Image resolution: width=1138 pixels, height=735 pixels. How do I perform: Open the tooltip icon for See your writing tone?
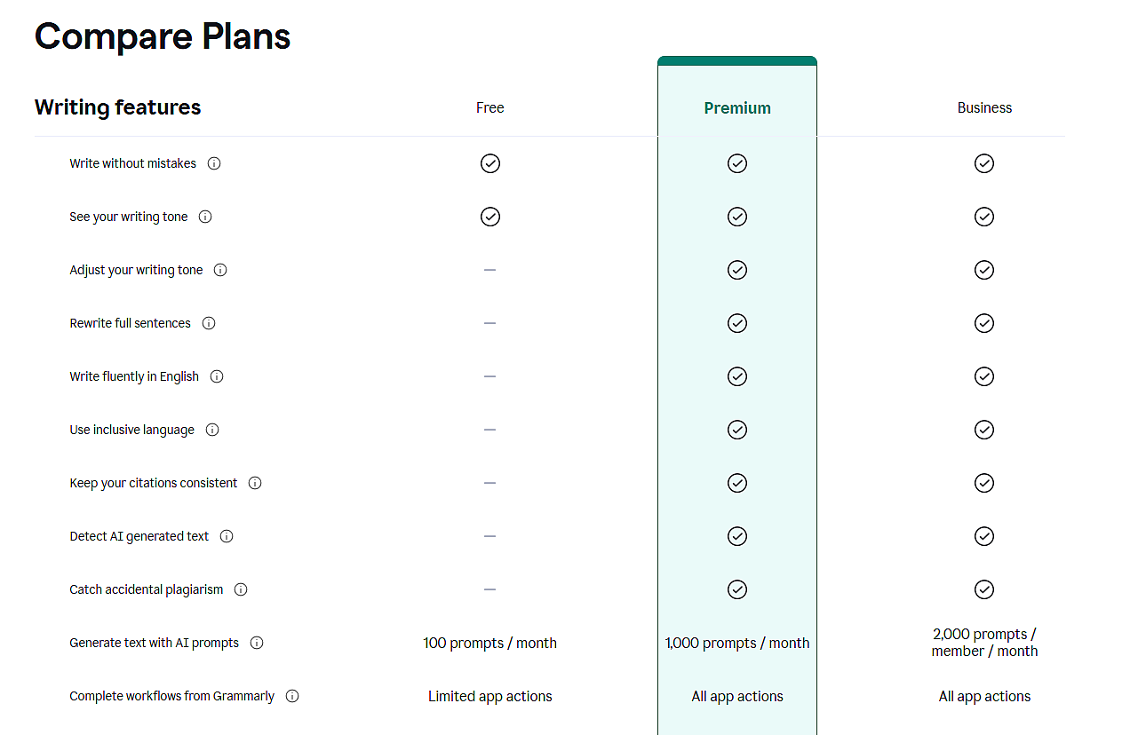pyautogui.click(x=205, y=217)
